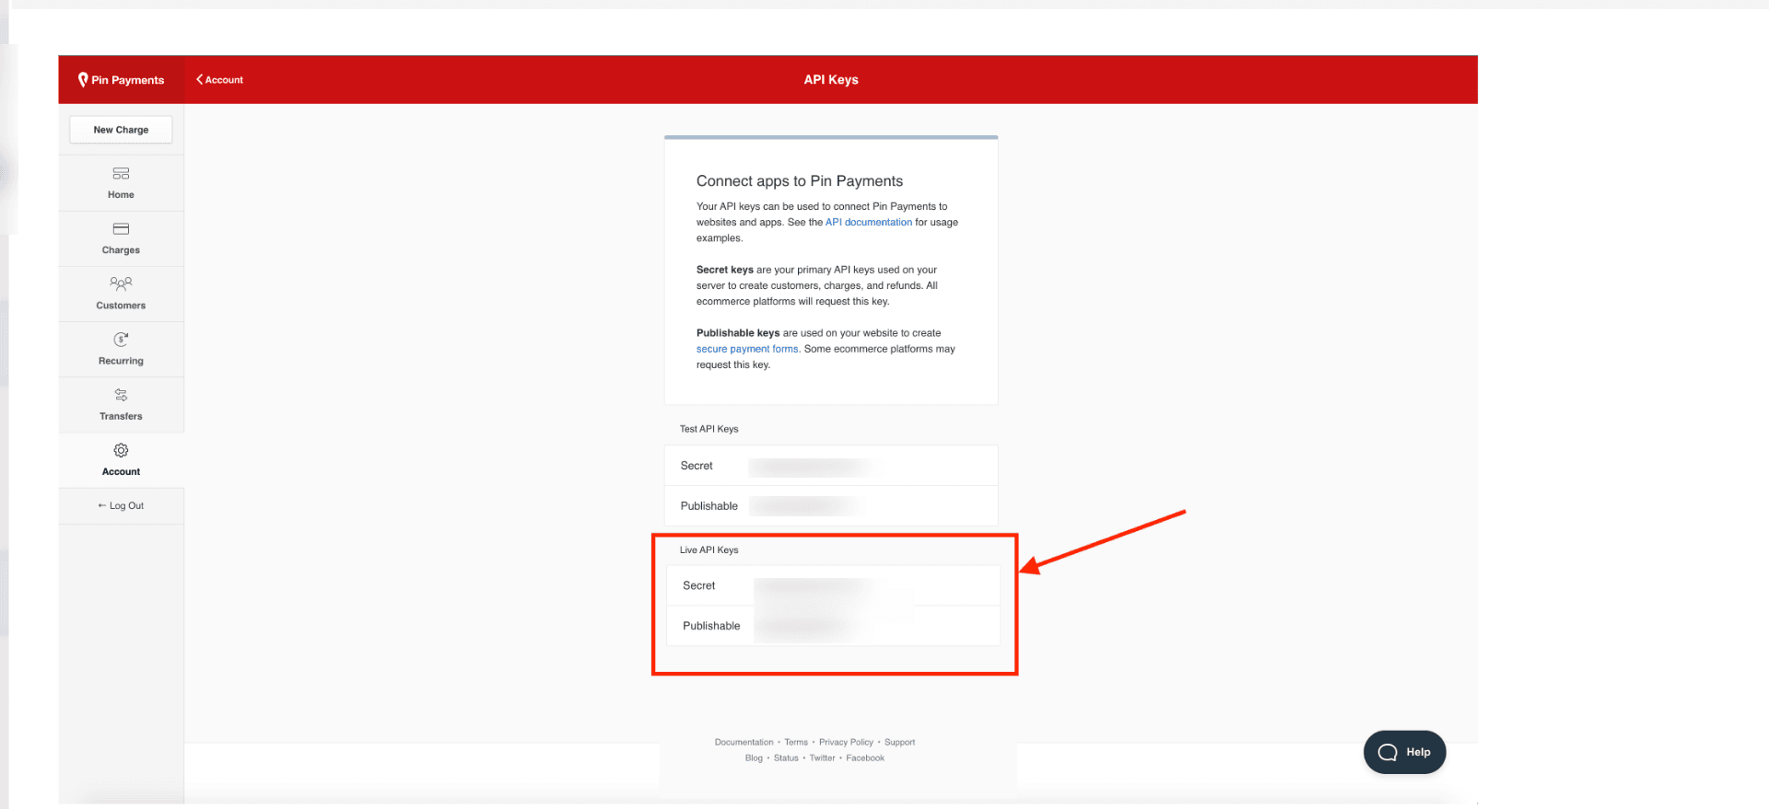Select the Test API Publishable key field

831,506
